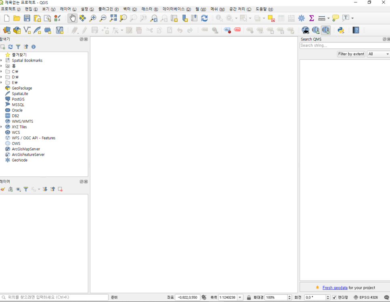
Task: Open the 프로젝트 (J) menu
Action: click(10, 9)
